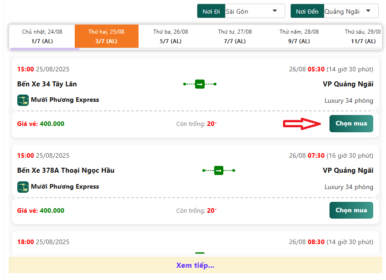Click Mười Phương Express name in first trip
386x280 pixels.
tap(65, 100)
